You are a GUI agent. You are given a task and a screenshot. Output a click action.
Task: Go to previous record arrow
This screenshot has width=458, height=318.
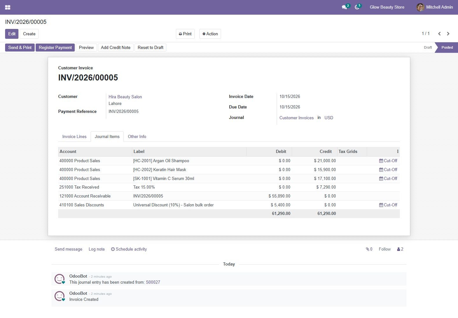pos(439,34)
